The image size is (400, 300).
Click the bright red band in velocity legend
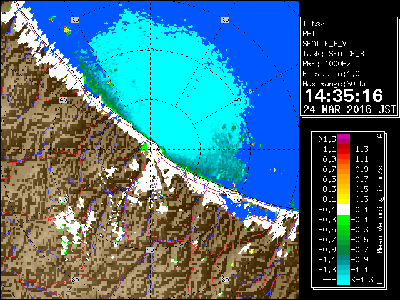tap(344, 149)
